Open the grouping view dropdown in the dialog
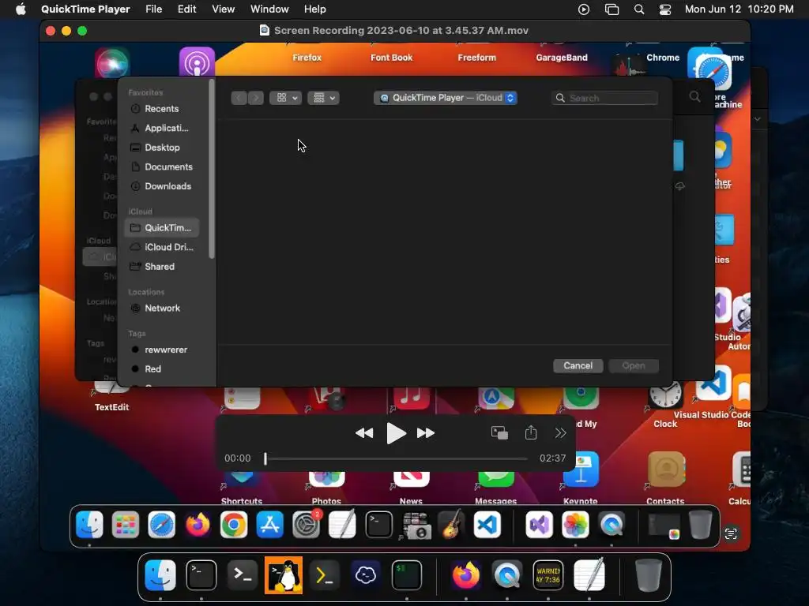 pos(323,98)
